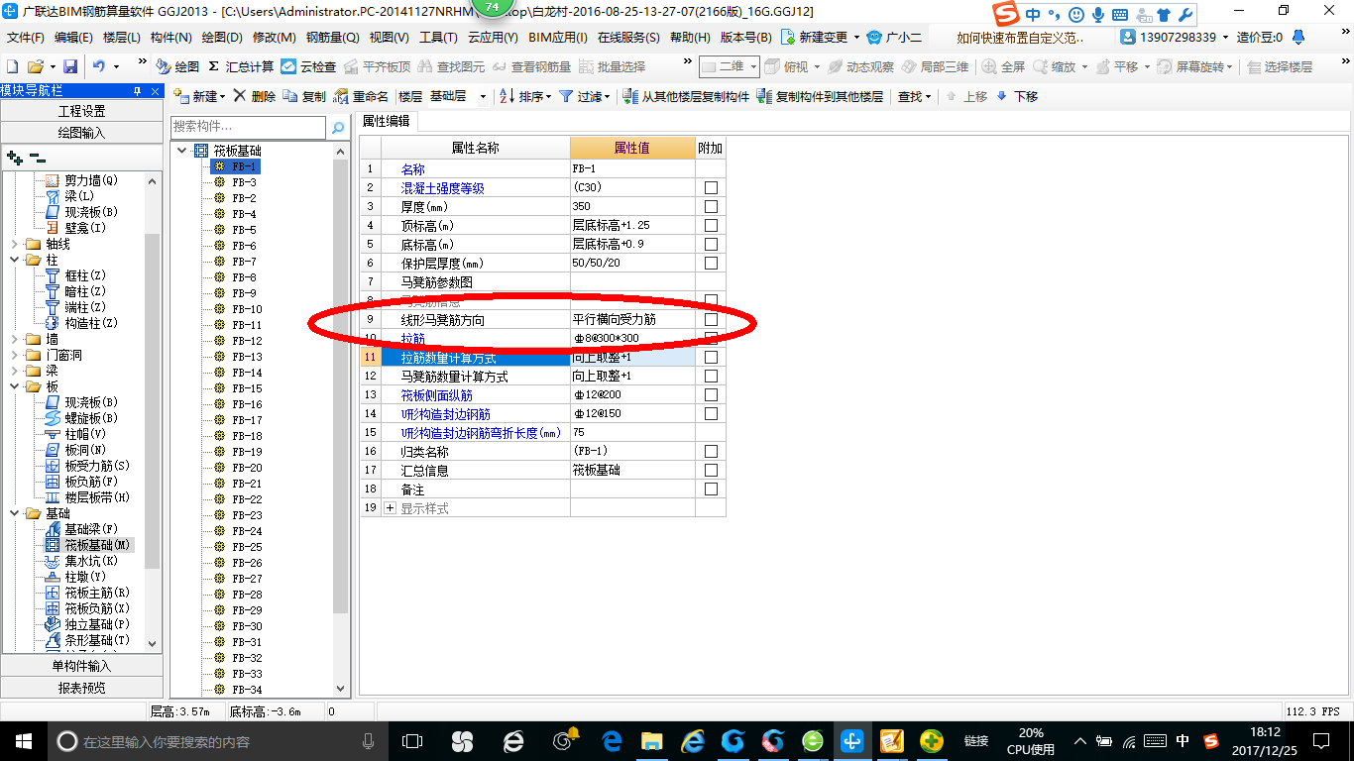Toggle 附加 checkbox for 厚度(mm)
Viewport: 1354px width, 761px height.
pyautogui.click(x=711, y=207)
